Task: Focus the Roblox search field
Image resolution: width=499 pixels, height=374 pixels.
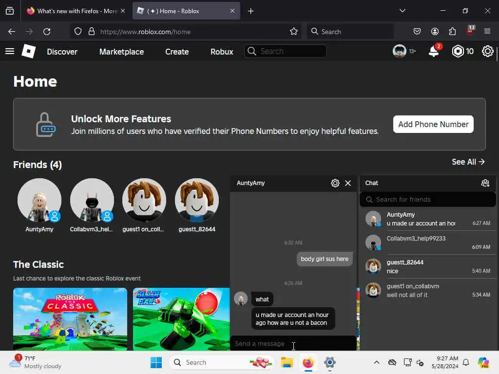Action: click(286, 51)
